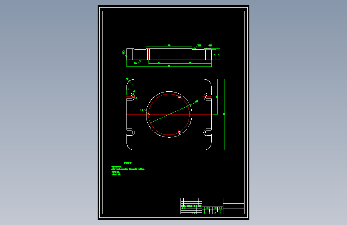Select the small hole at the lower right of the red circle
The width and height of the screenshot is (347, 225).
pyautogui.click(x=179, y=132)
